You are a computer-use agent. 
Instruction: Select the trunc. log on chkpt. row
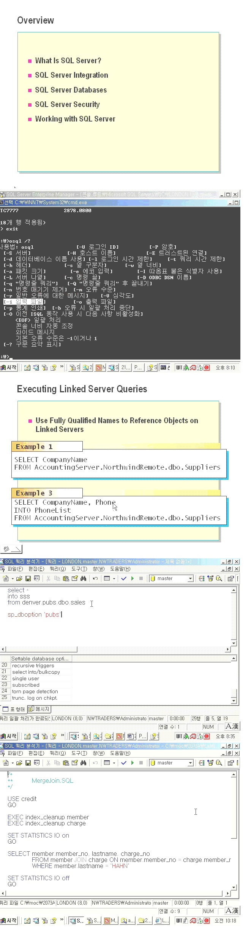point(36,698)
